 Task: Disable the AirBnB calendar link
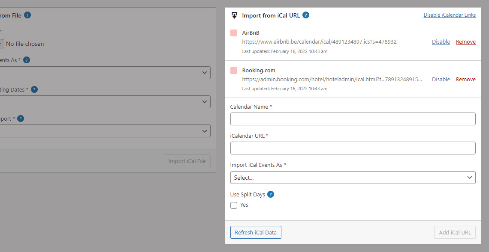441,42
